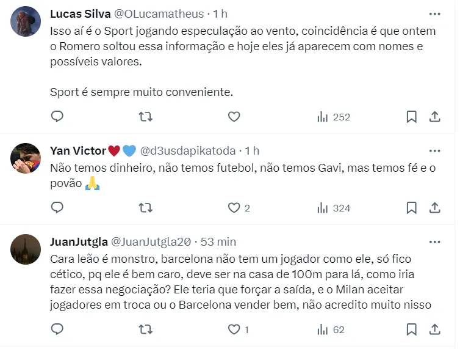The image size is (460, 349).
Task: Reply to Yan Victor's tweet
Action: (57, 208)
